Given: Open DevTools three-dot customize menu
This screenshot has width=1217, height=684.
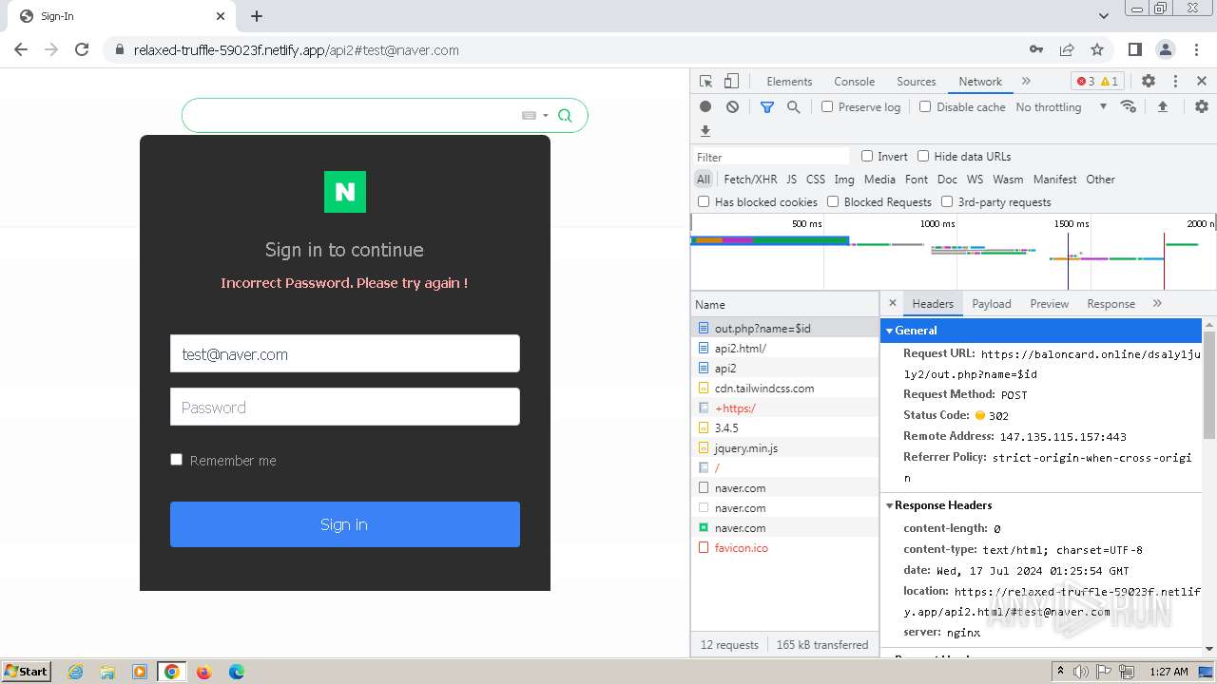Looking at the screenshot, I should coord(1175,82).
